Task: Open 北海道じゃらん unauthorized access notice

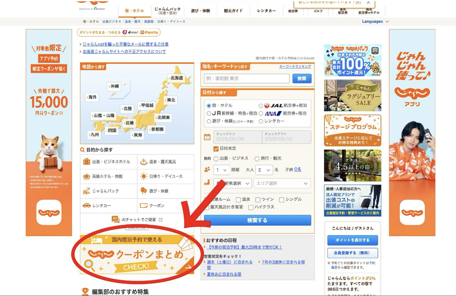Action: click(x=124, y=51)
